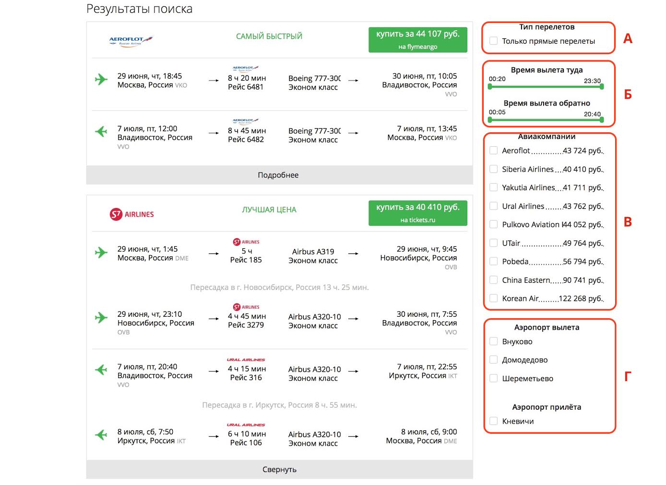Image resolution: width=666 pixels, height=485 pixels.
Task: Click САМЫЙ БЫСТРЫЙ label
Action: tap(269, 36)
